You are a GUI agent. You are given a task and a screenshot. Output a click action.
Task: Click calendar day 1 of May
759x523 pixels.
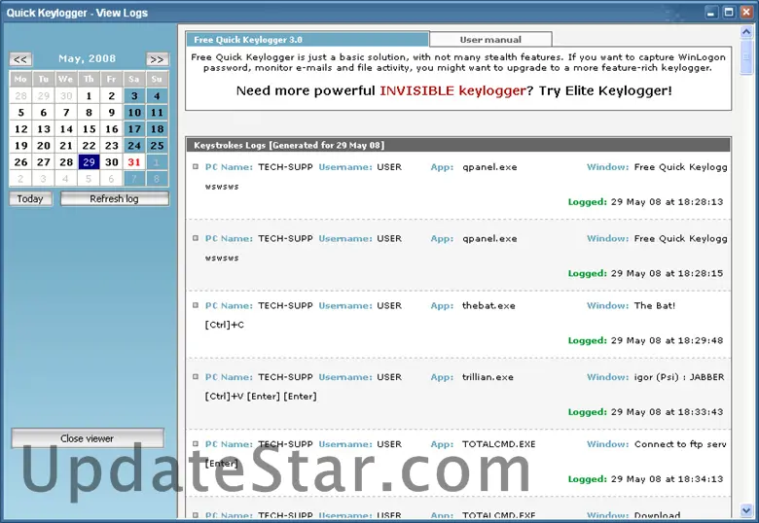90,95
